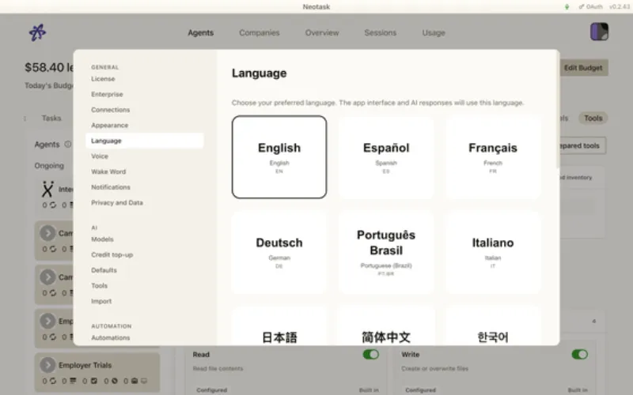This screenshot has height=395, width=633.
Task: Click the version number v0.2.43
Action: click(620, 7)
